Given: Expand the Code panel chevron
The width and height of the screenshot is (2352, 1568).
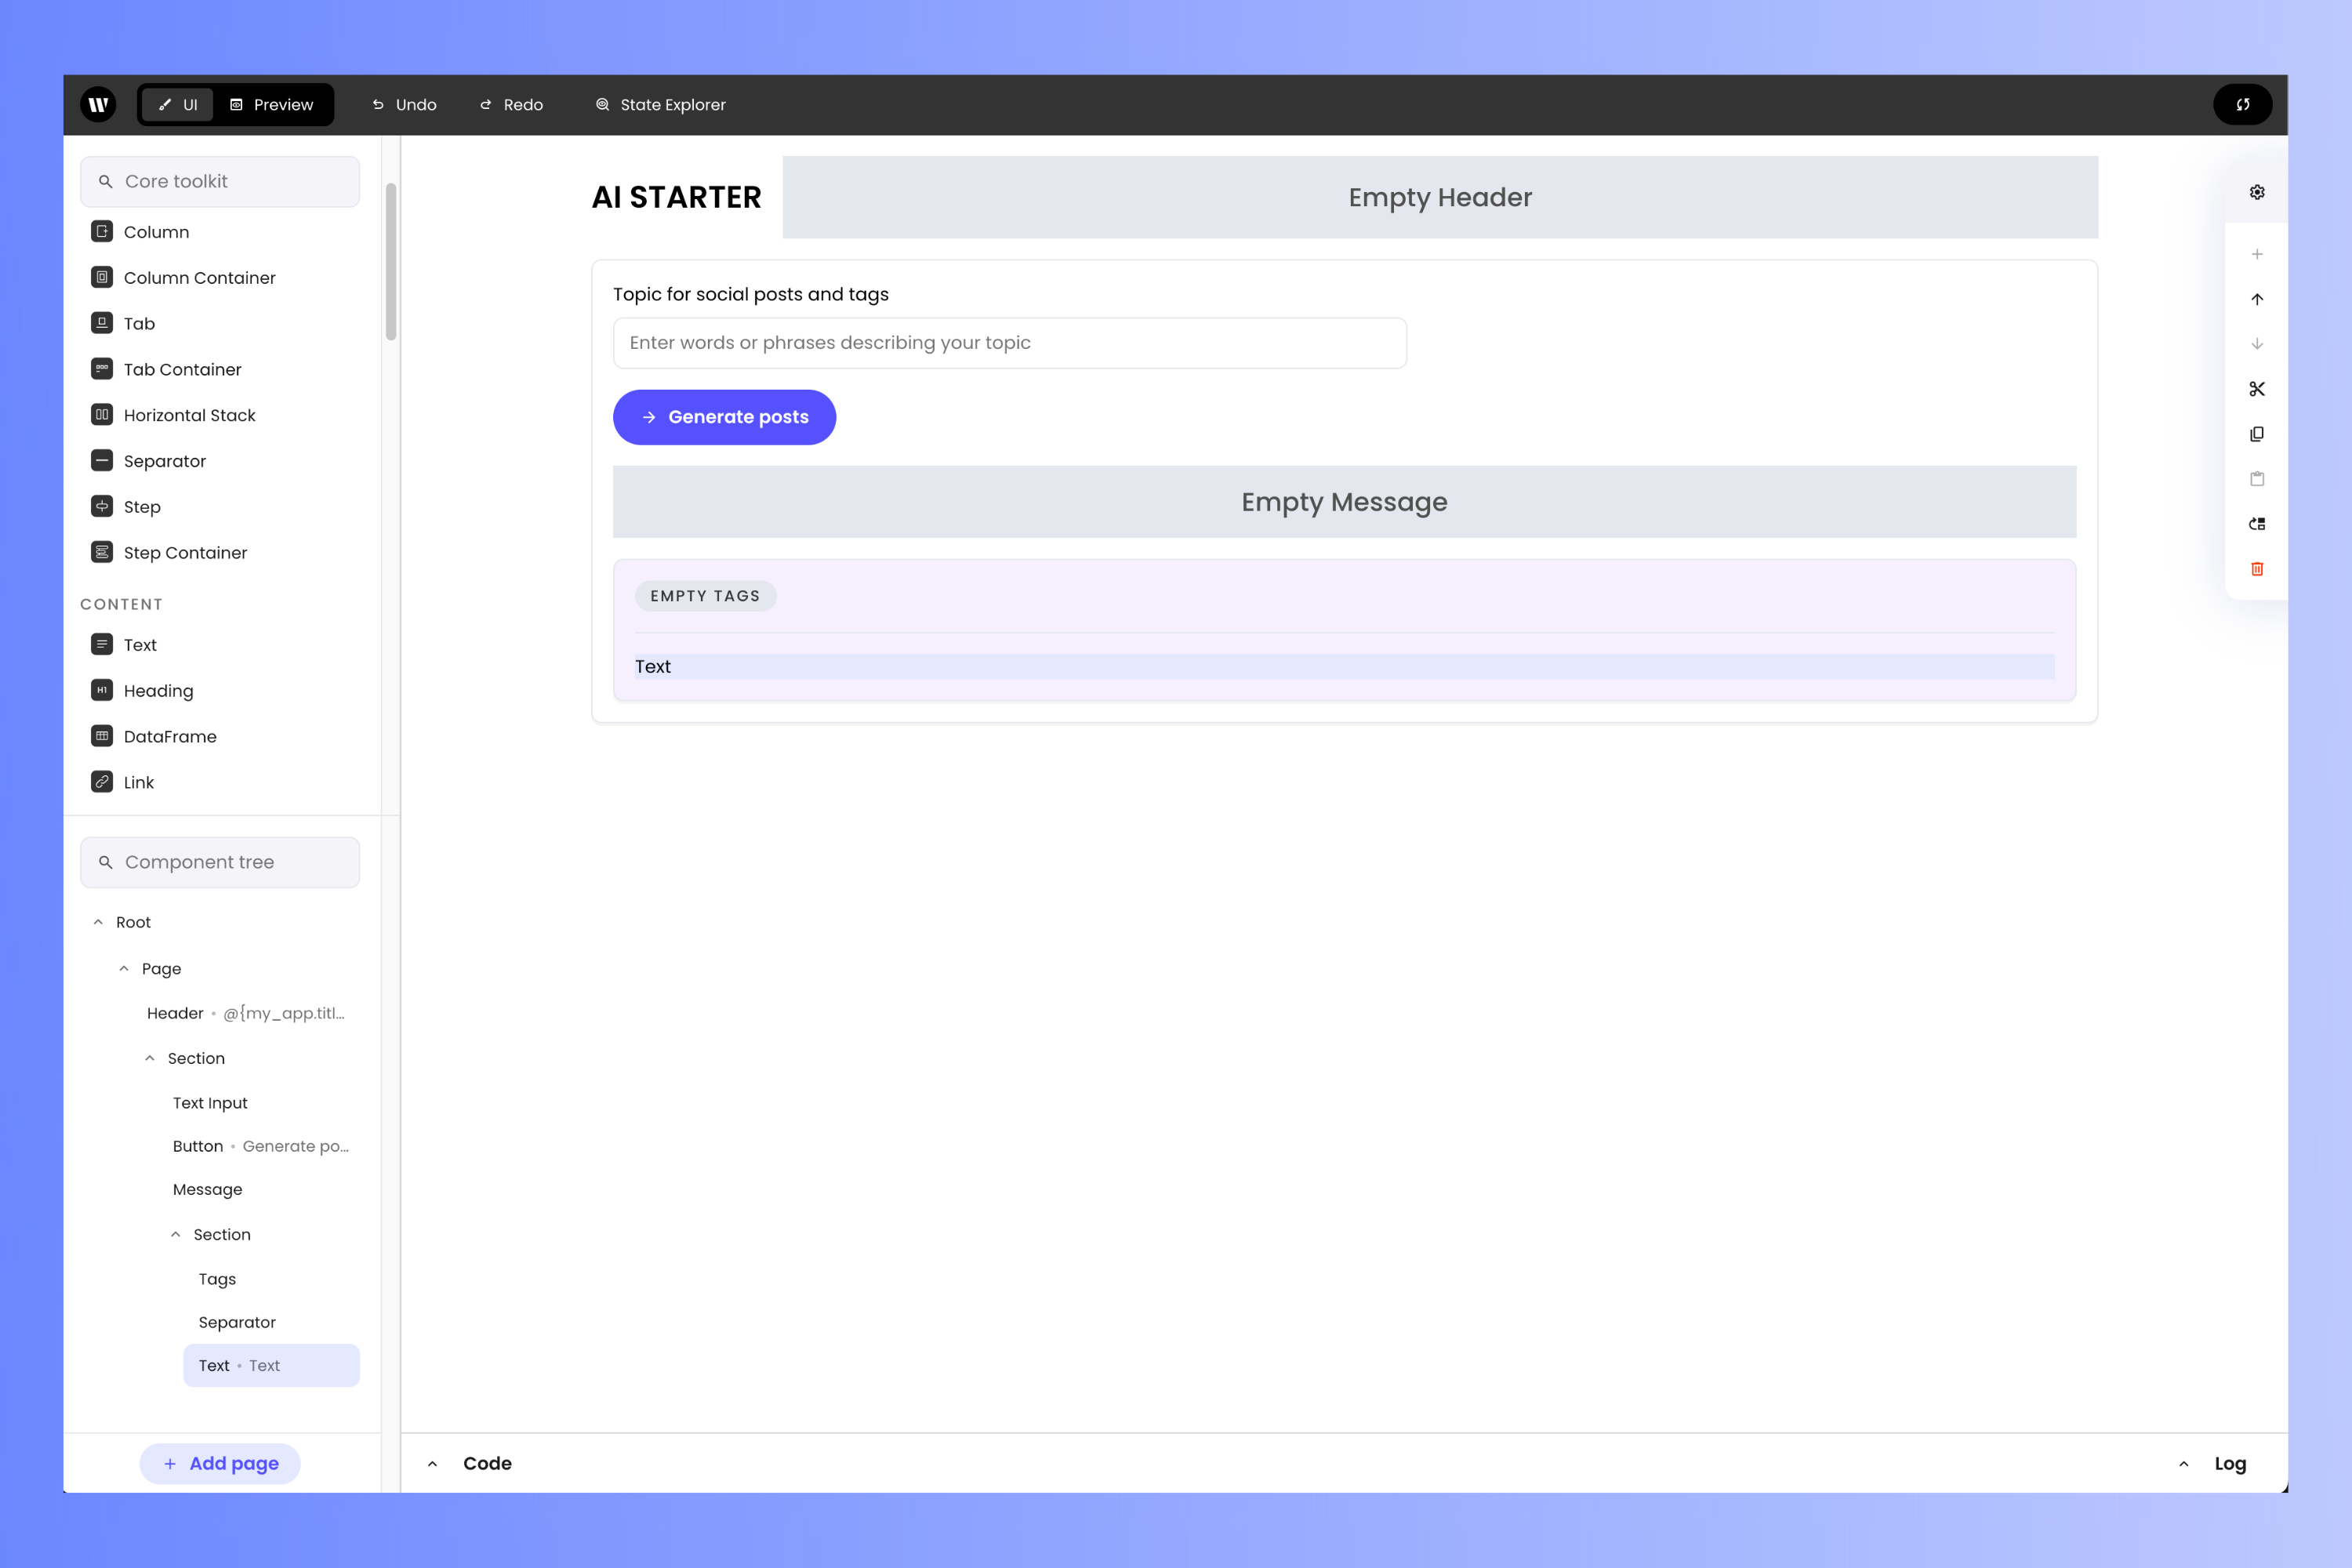Looking at the screenshot, I should (x=433, y=1464).
